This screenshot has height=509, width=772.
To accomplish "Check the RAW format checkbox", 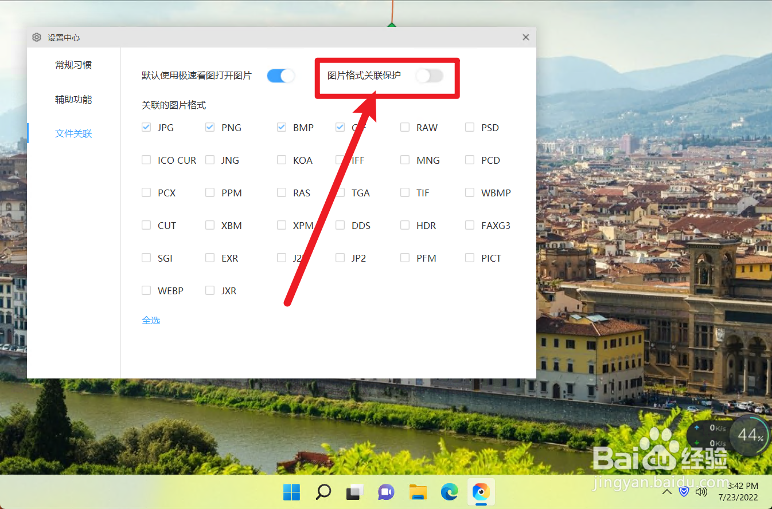I will tap(405, 127).
